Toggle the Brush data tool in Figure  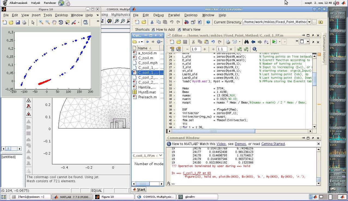tap(74, 22)
